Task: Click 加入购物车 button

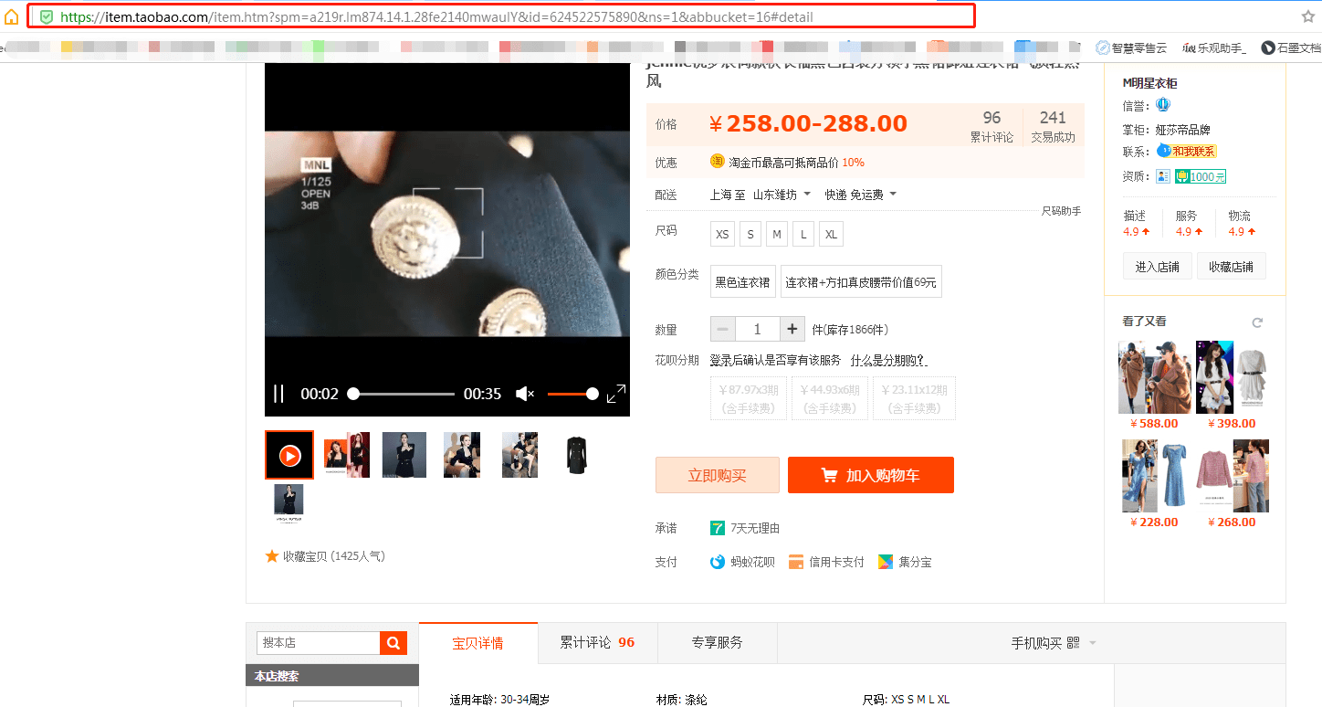Action: (x=871, y=475)
